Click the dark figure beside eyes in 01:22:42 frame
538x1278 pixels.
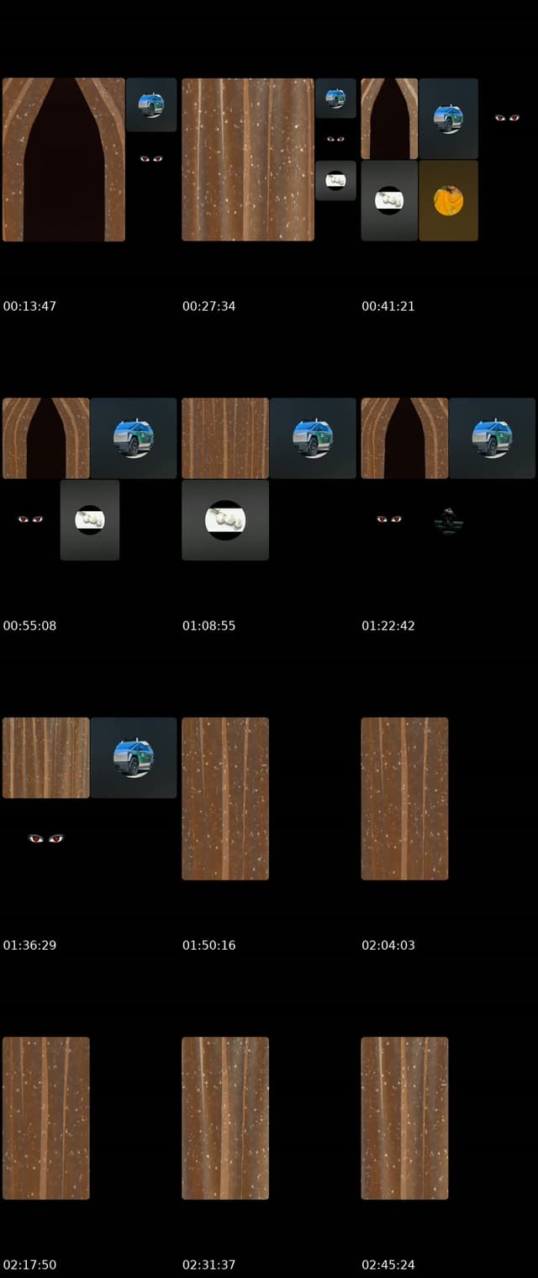[449, 521]
